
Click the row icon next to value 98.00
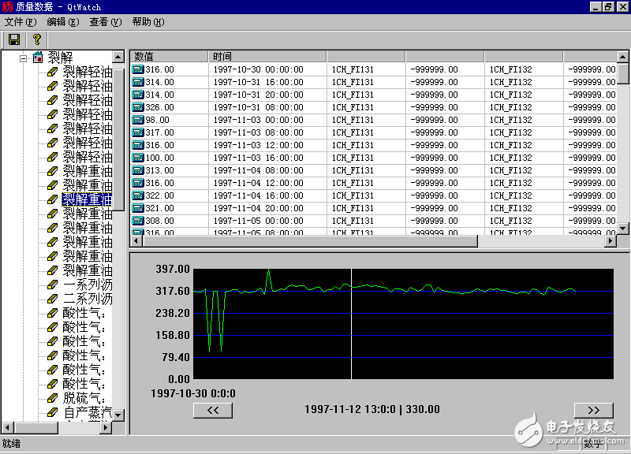(x=138, y=120)
